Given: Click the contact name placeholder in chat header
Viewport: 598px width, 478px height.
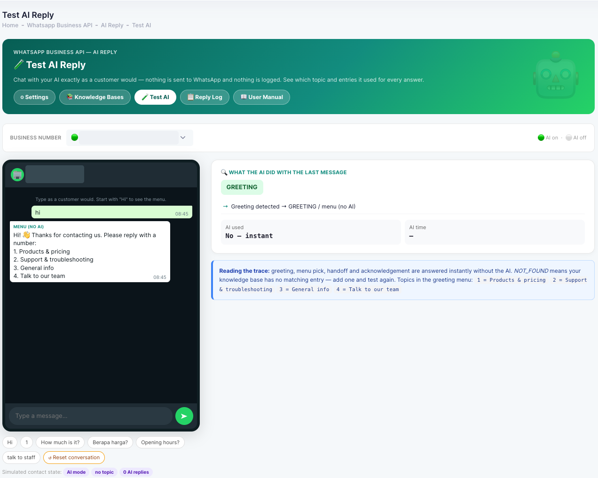Looking at the screenshot, I should 55,174.
